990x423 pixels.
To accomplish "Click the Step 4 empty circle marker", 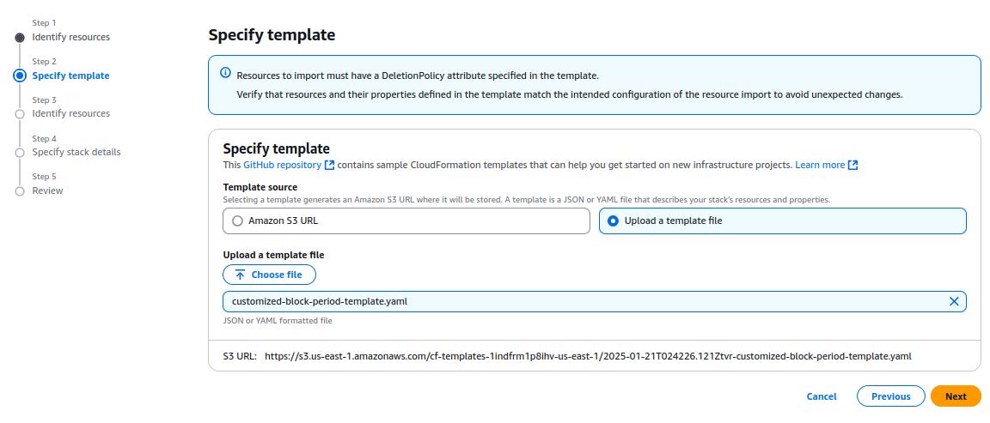I will pos(20,153).
